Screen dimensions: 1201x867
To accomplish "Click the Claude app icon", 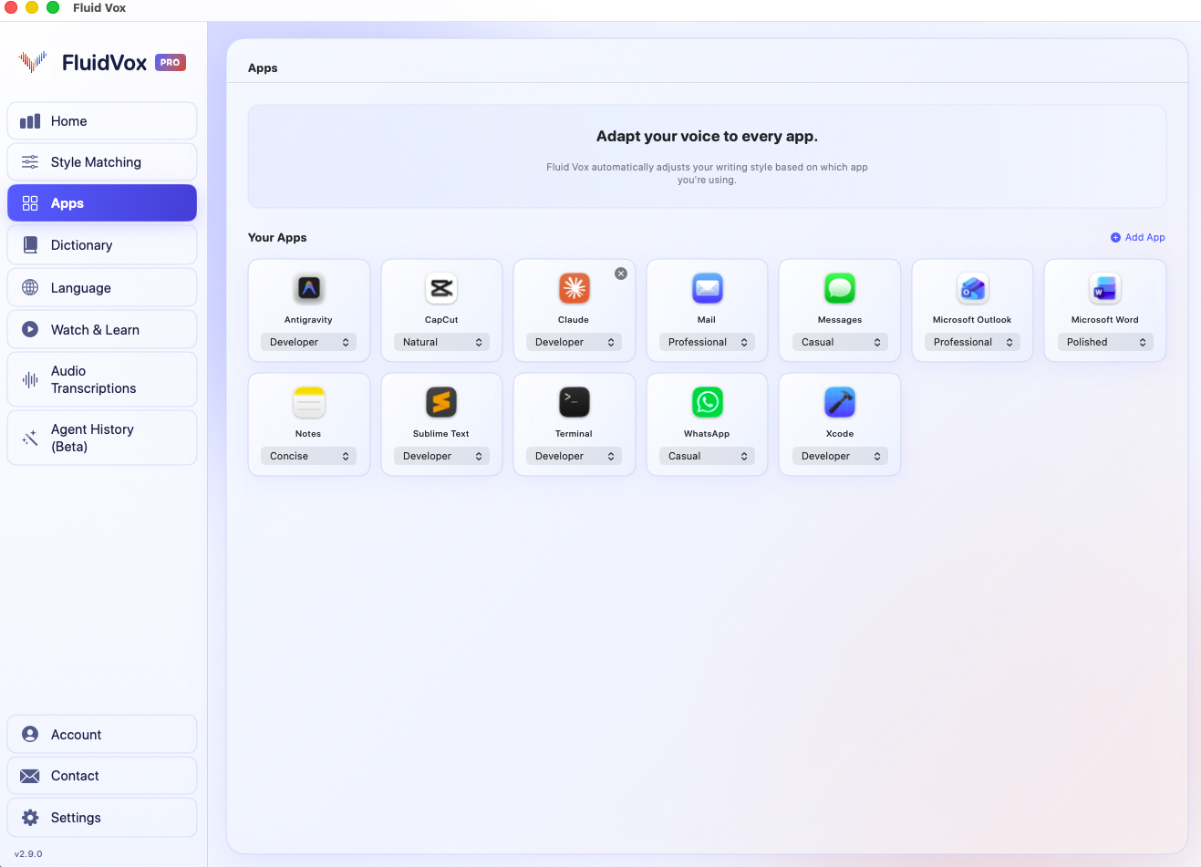I will point(574,288).
